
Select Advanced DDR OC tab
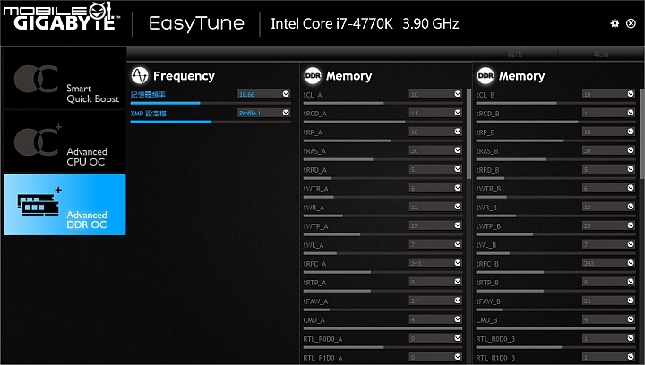64,205
